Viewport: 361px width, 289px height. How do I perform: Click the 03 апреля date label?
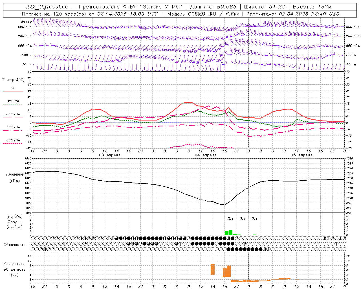coord(109,155)
